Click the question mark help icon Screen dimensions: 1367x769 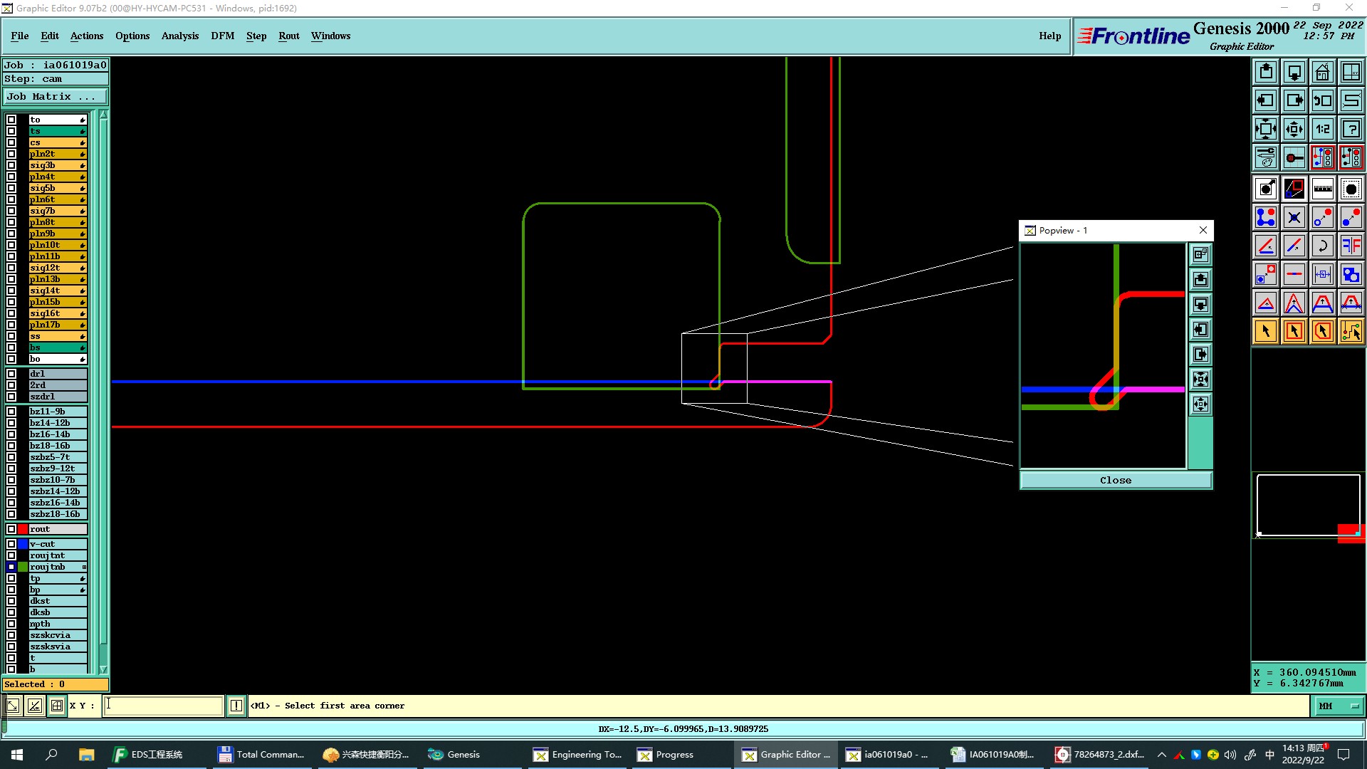point(1351,129)
